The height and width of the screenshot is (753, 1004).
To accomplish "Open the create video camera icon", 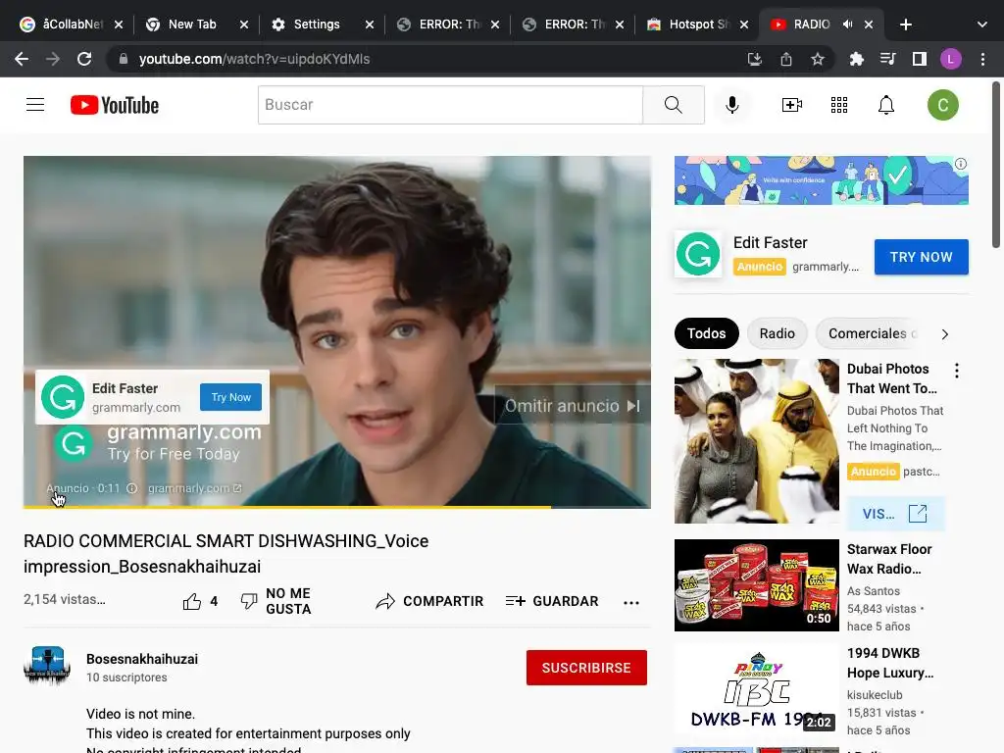I will [792, 104].
